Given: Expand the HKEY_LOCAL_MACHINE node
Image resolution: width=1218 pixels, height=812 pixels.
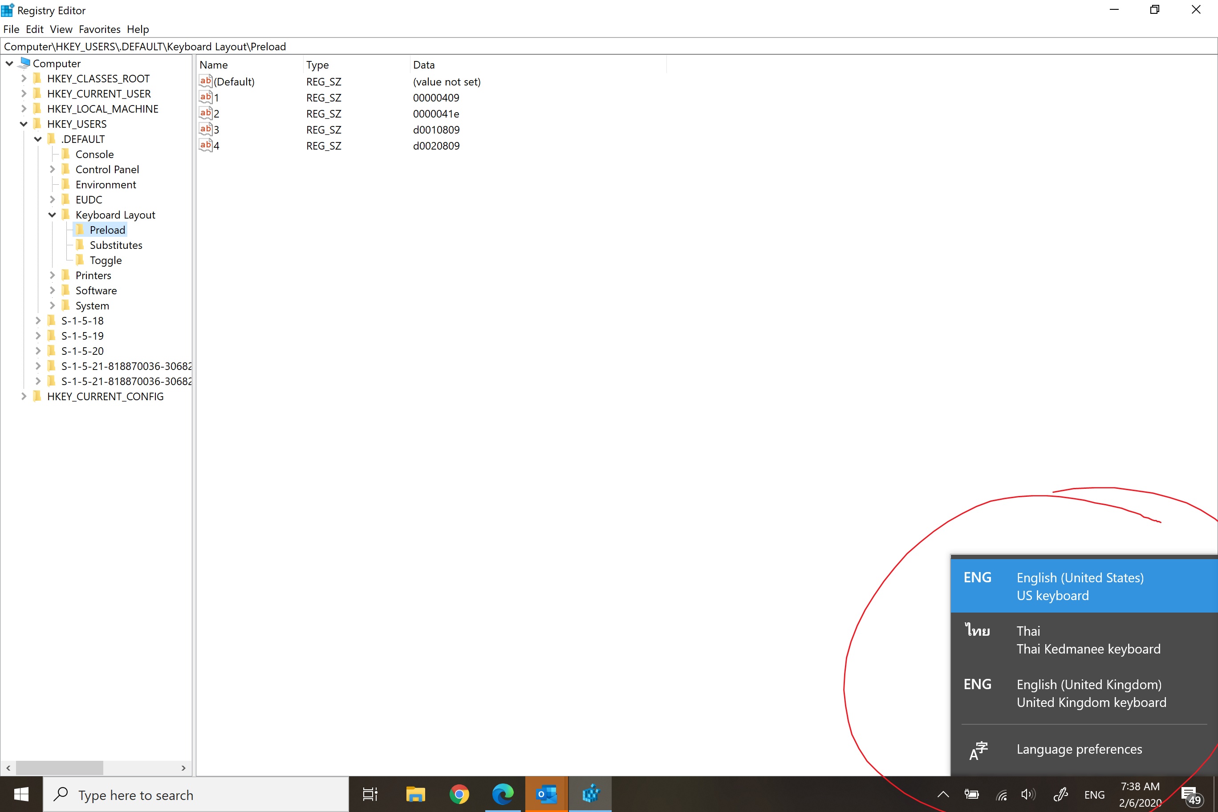Looking at the screenshot, I should pyautogui.click(x=24, y=109).
